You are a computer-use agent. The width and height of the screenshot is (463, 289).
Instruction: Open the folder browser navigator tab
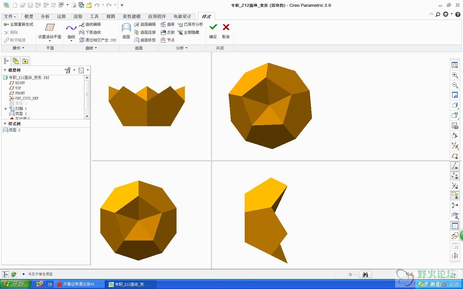[x=15, y=61]
